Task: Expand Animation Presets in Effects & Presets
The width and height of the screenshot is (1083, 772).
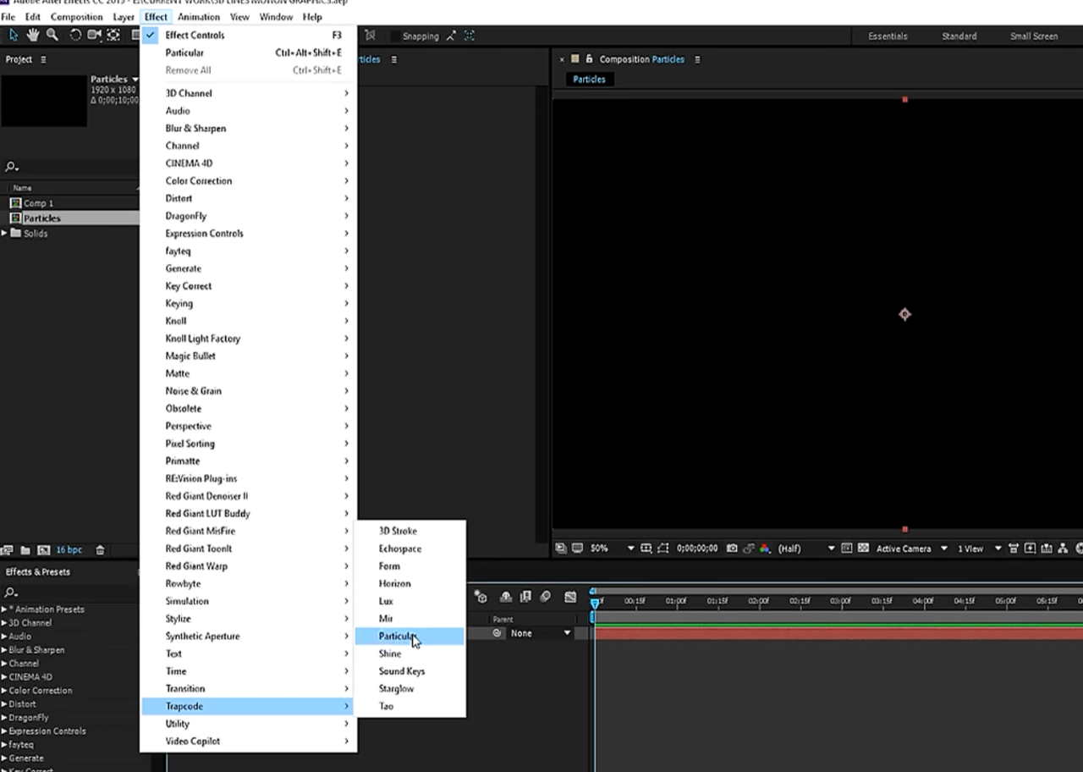Action: 4,609
